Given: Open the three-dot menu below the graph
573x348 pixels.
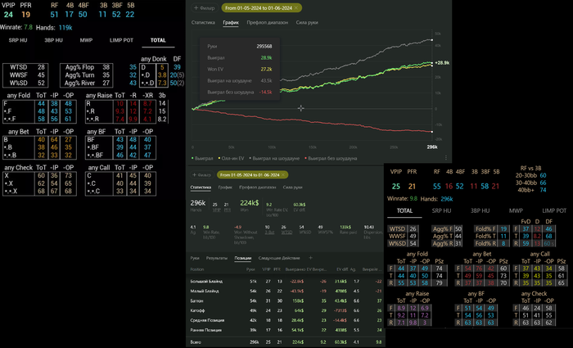Looking at the screenshot, I should click(x=446, y=158).
